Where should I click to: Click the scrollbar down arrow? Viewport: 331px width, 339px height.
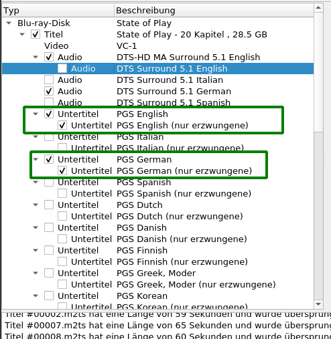click(x=318, y=304)
